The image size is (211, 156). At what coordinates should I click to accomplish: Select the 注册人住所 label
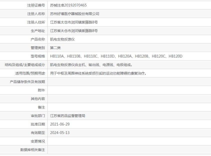pyautogui.click(x=36, y=22)
